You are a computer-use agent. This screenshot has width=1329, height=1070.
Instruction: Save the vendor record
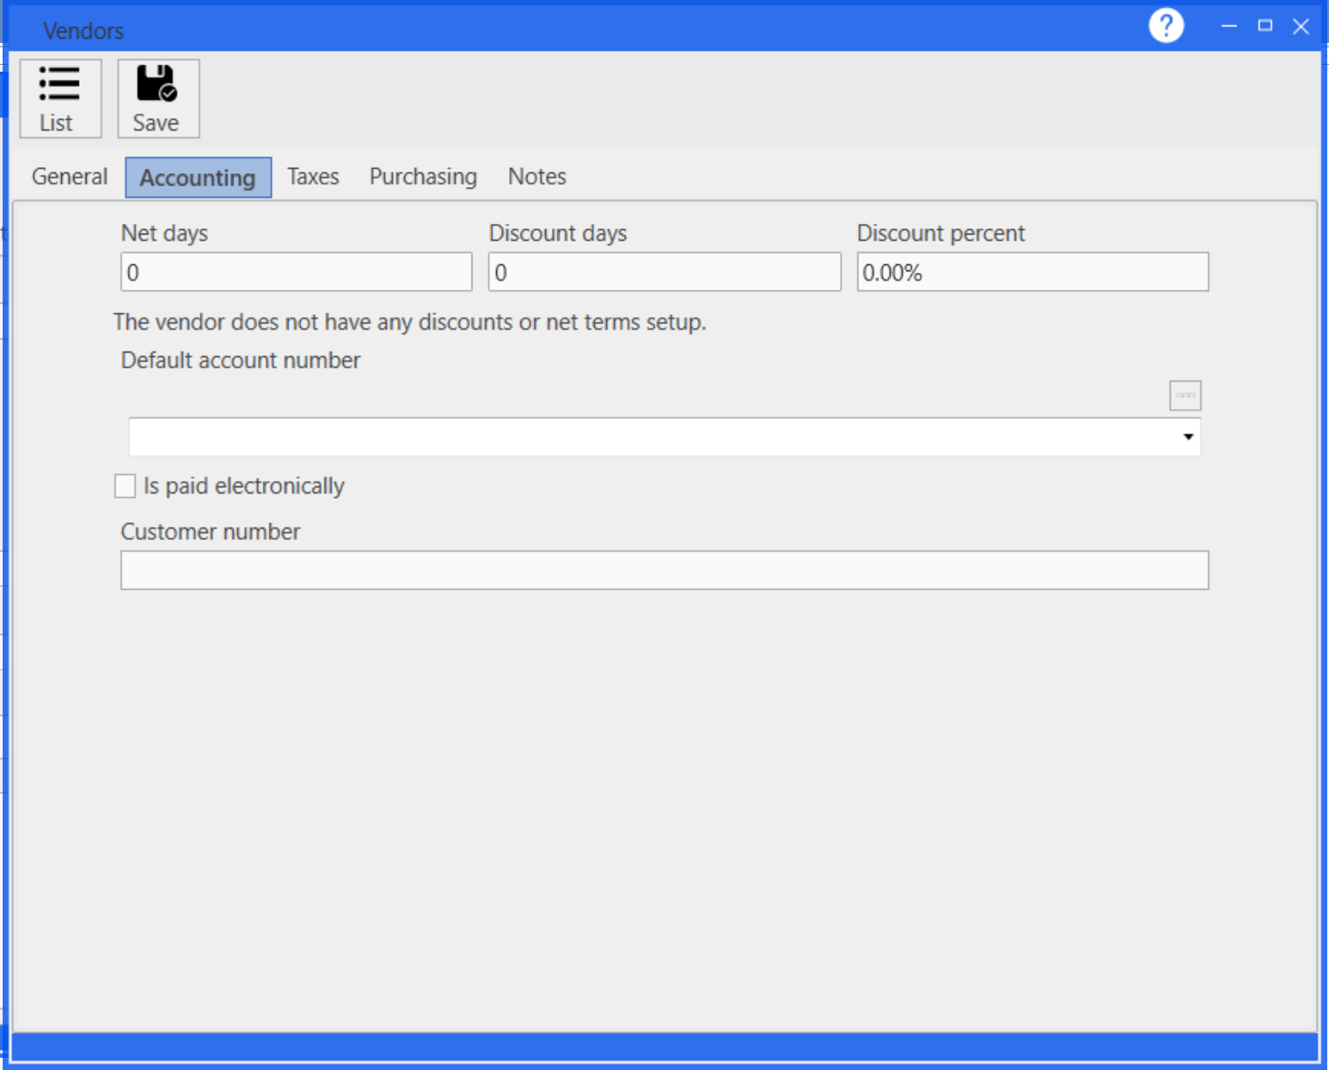tap(158, 98)
